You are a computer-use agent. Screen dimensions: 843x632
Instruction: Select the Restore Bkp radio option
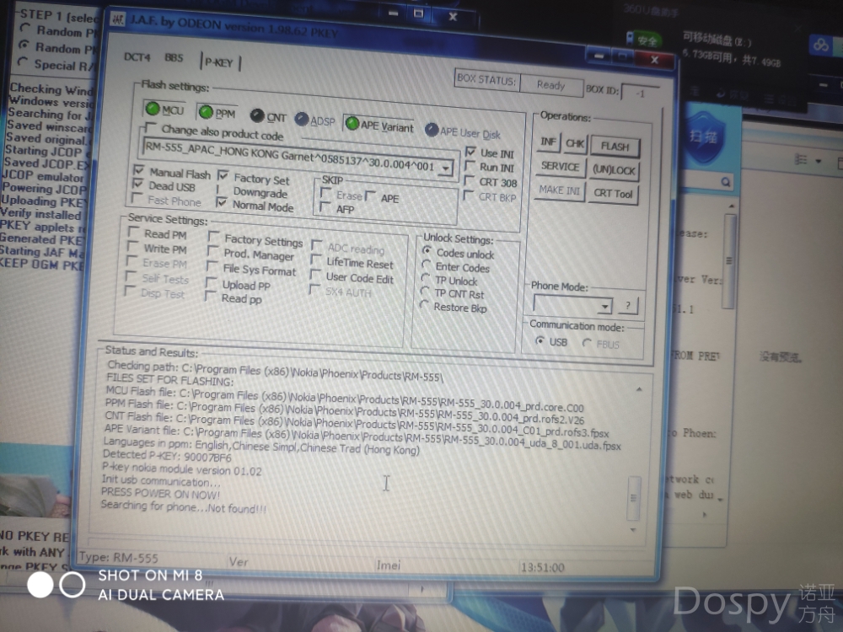tap(424, 305)
